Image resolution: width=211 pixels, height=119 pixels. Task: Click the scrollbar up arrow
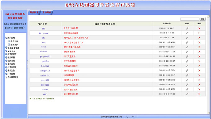click(x=208, y=16)
